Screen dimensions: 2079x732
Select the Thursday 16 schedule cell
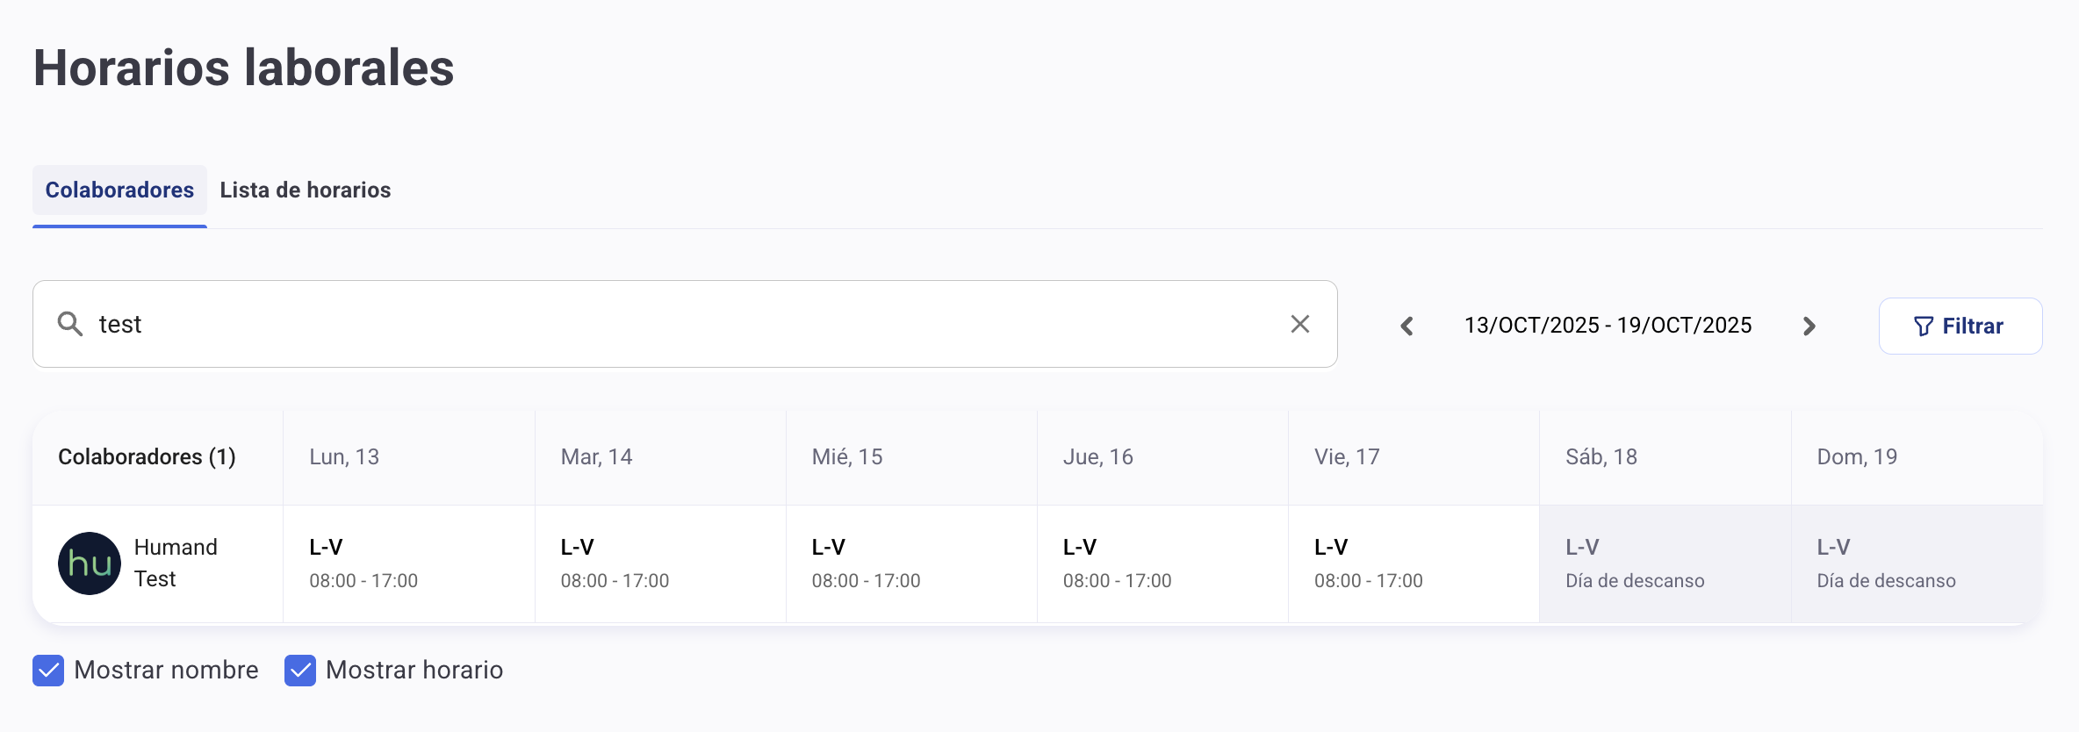coord(1162,563)
